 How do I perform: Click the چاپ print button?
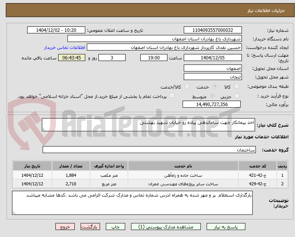[x=116, y=227]
